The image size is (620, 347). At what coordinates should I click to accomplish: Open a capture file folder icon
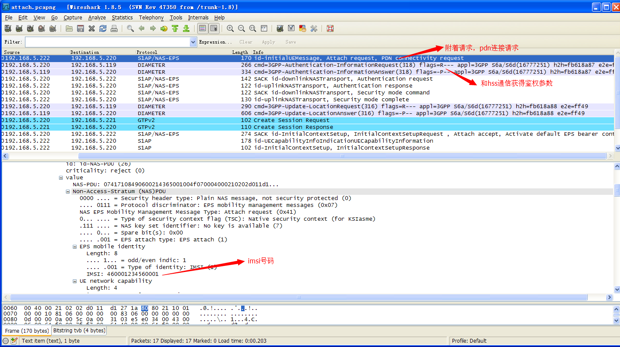[x=69, y=28]
